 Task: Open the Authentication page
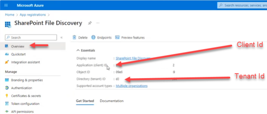(22, 88)
